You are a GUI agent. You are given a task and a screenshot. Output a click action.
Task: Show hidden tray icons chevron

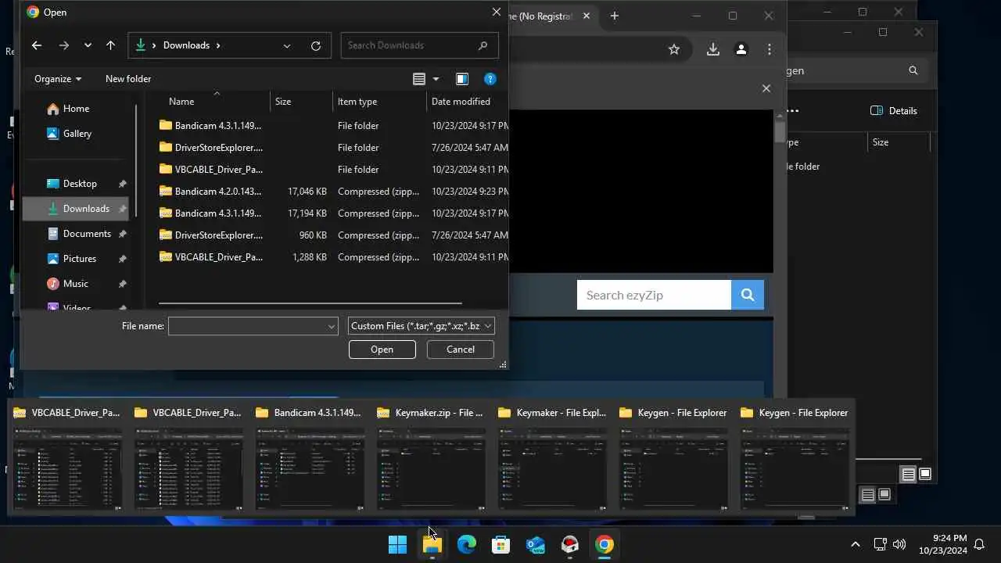coord(856,545)
